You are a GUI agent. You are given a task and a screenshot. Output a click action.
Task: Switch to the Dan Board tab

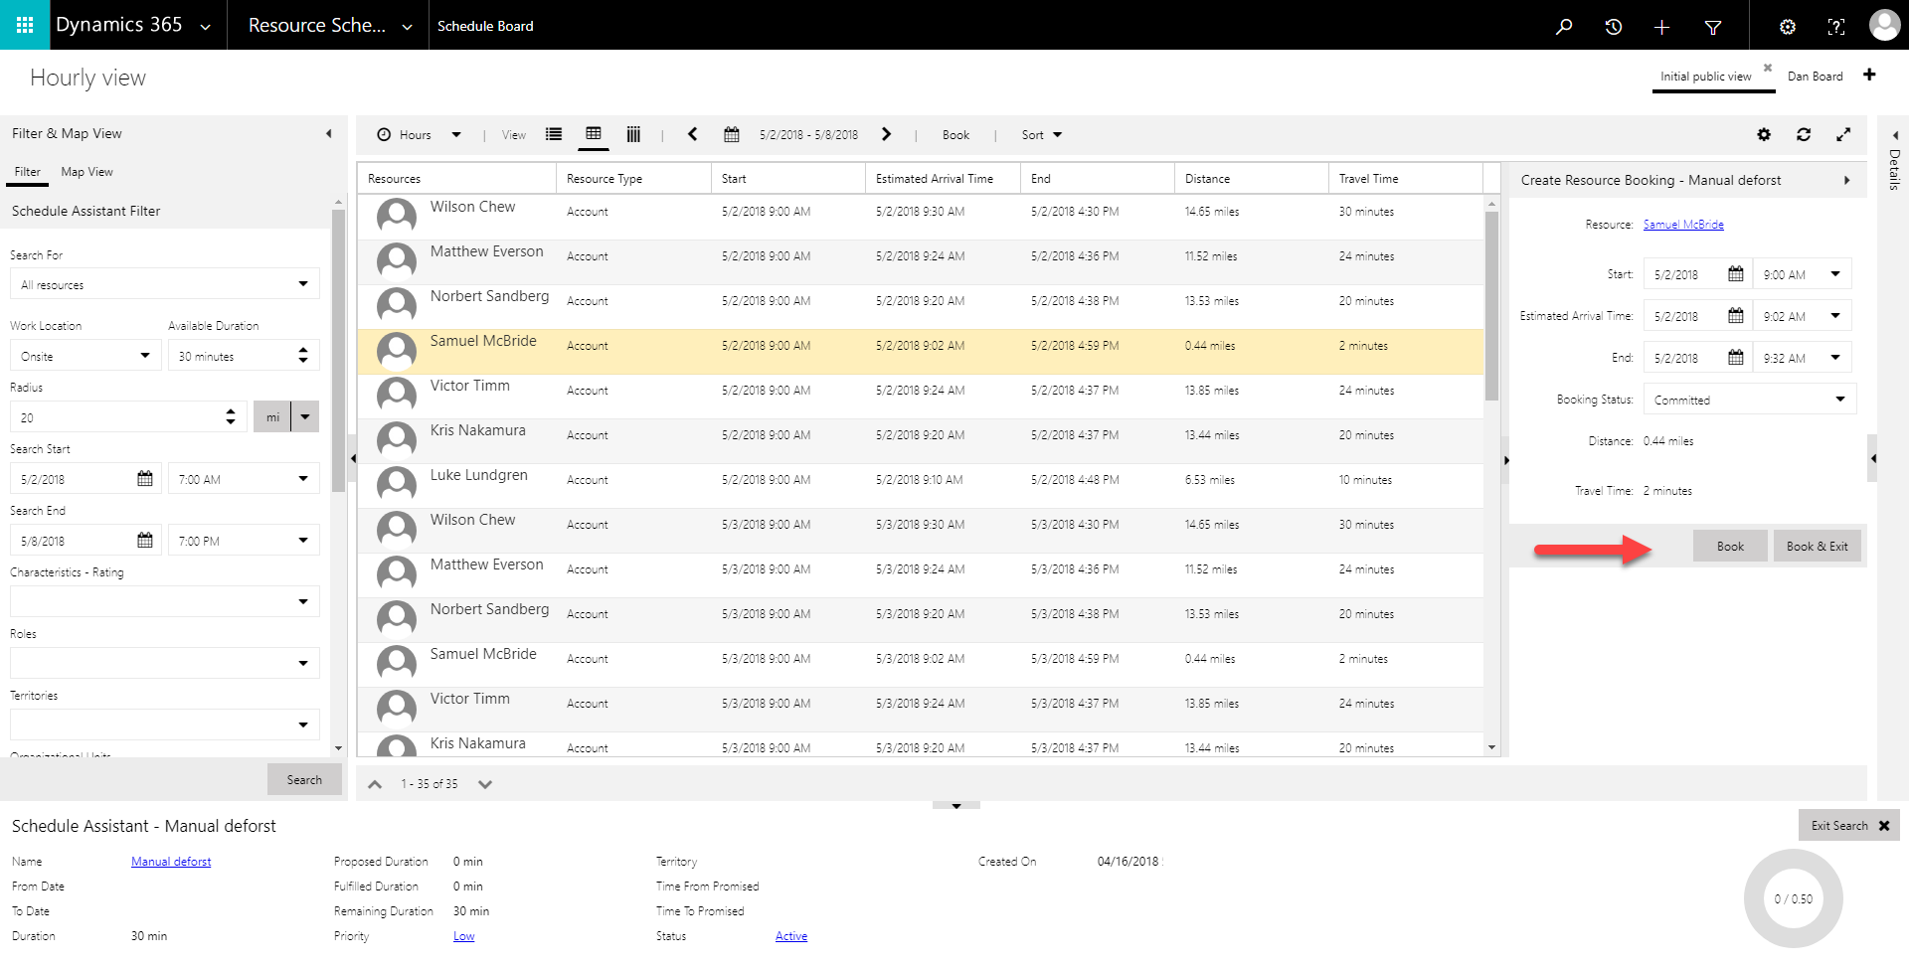click(1815, 77)
